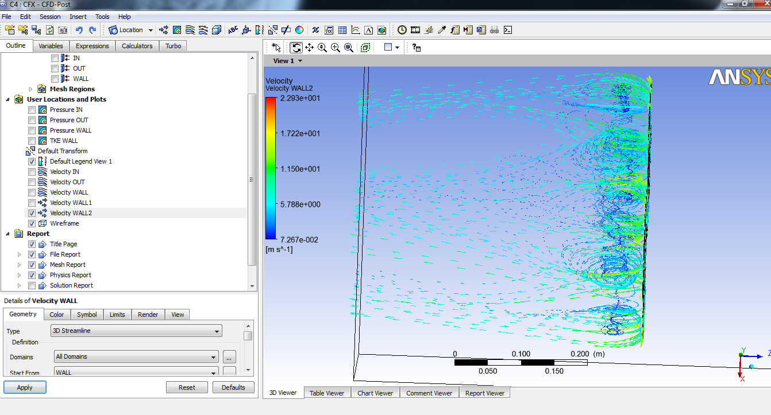Click the Vector plot toolbar icon
The image size is (771, 415).
point(164,30)
